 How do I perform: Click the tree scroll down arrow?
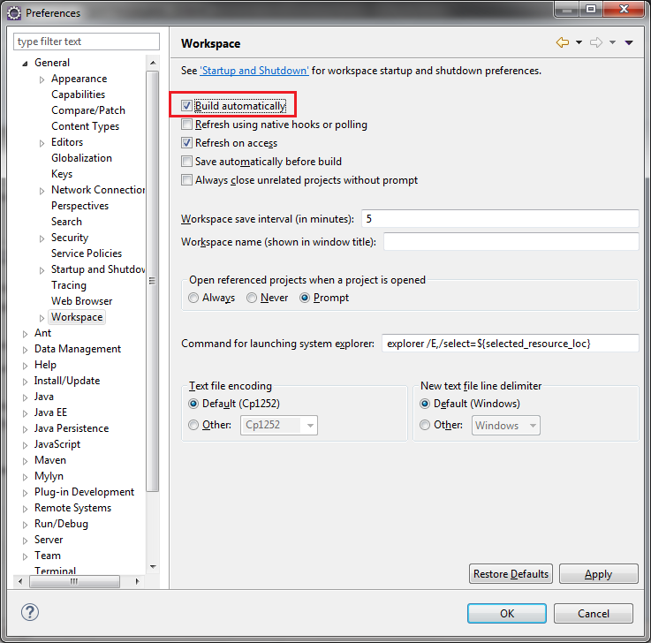153,567
